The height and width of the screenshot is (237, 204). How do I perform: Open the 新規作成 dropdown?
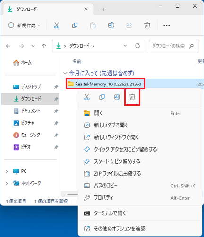tap(24, 25)
